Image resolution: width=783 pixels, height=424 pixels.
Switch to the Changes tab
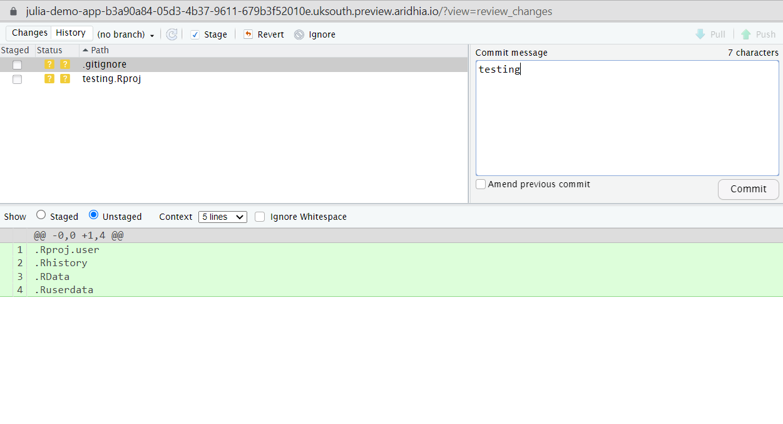29,32
